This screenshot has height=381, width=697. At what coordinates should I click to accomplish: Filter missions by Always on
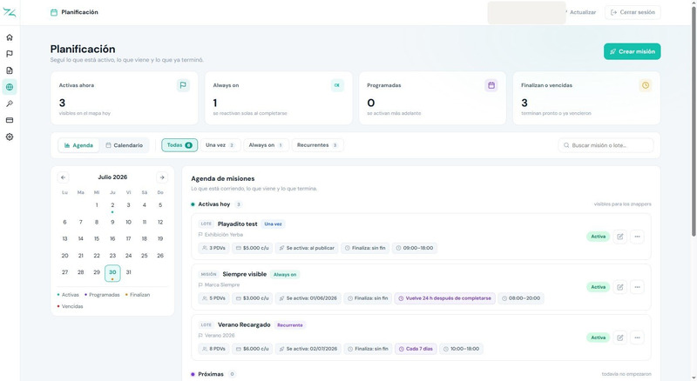click(266, 145)
